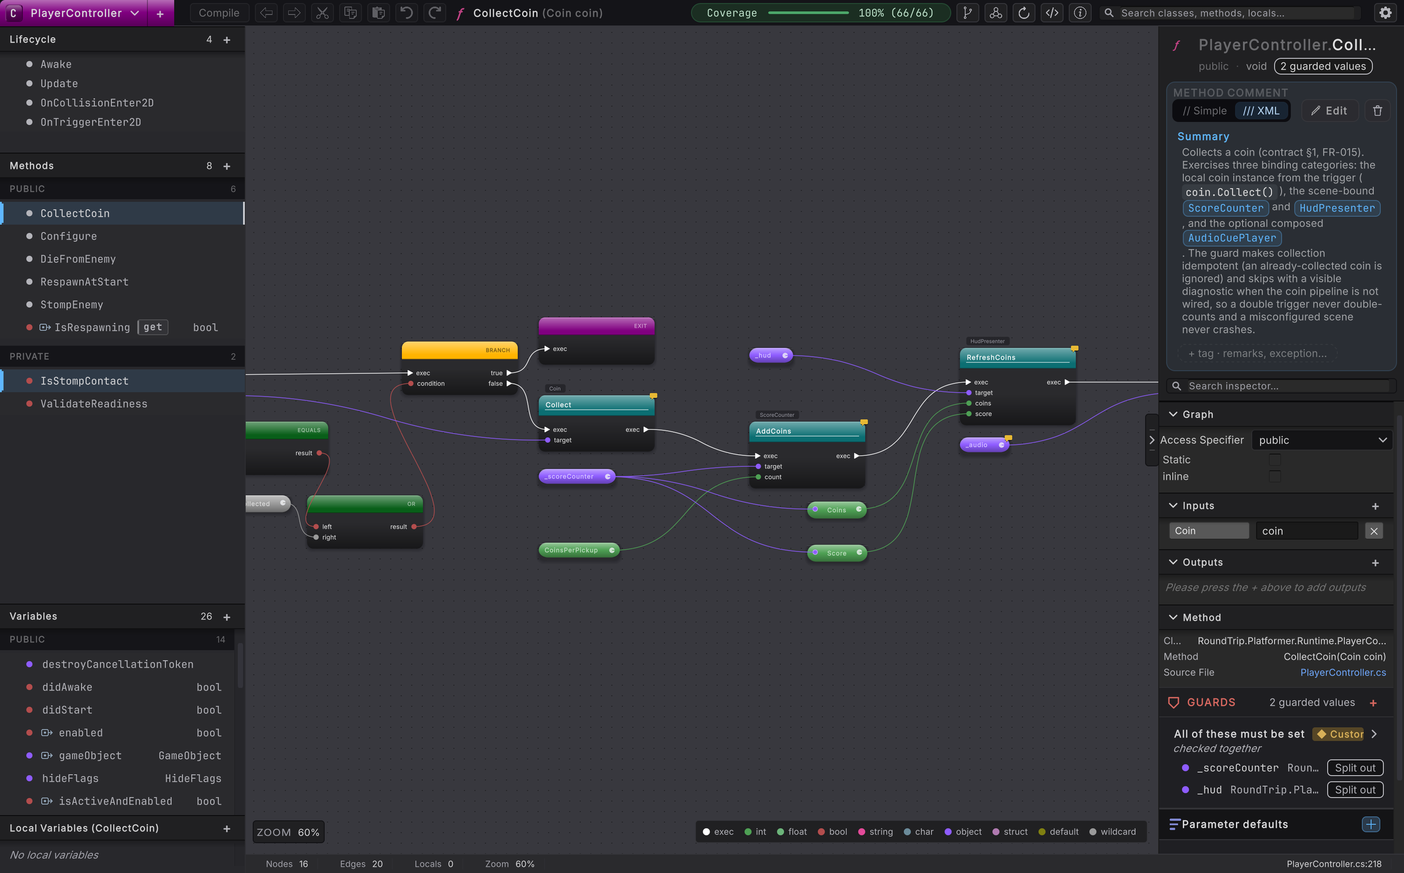The width and height of the screenshot is (1404, 873).
Task: Collapse the Method section
Action: (1173, 617)
